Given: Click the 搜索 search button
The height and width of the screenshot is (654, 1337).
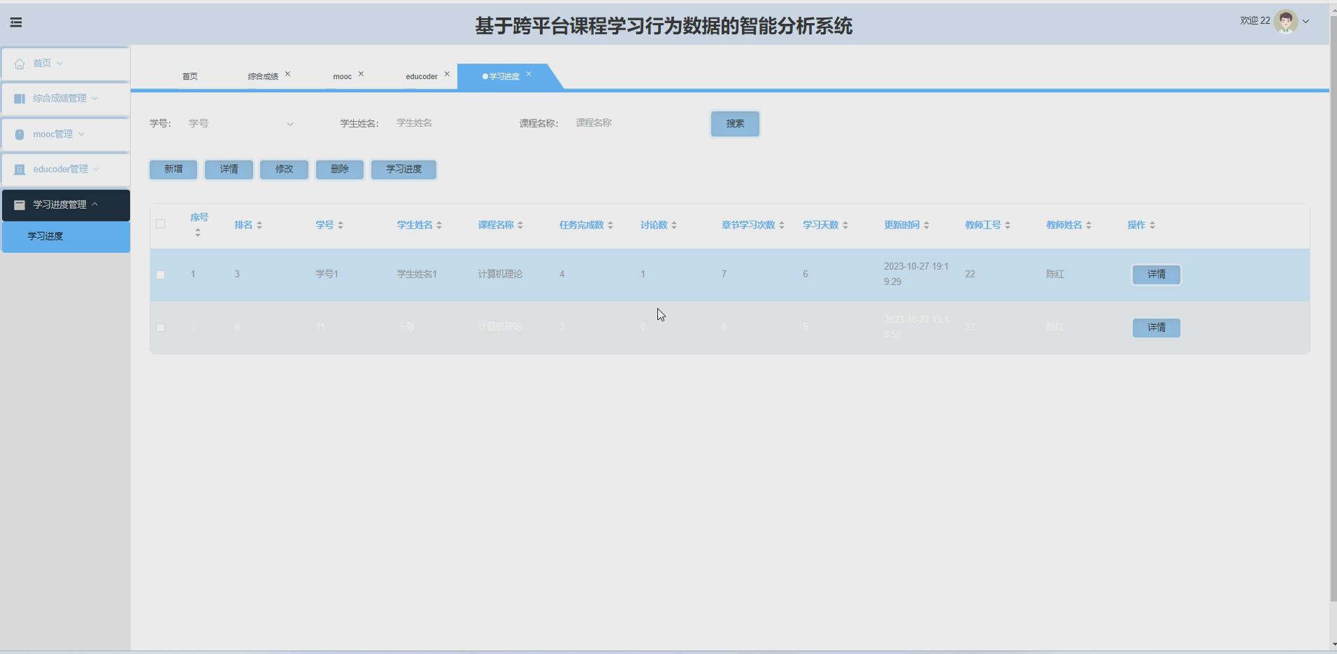Looking at the screenshot, I should coord(734,124).
